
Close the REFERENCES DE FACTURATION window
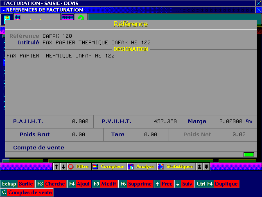258,10
